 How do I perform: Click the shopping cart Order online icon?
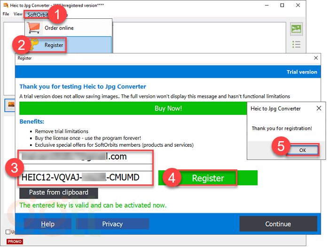[34, 28]
